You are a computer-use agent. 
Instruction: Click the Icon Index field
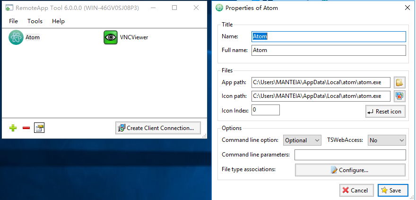click(266, 110)
